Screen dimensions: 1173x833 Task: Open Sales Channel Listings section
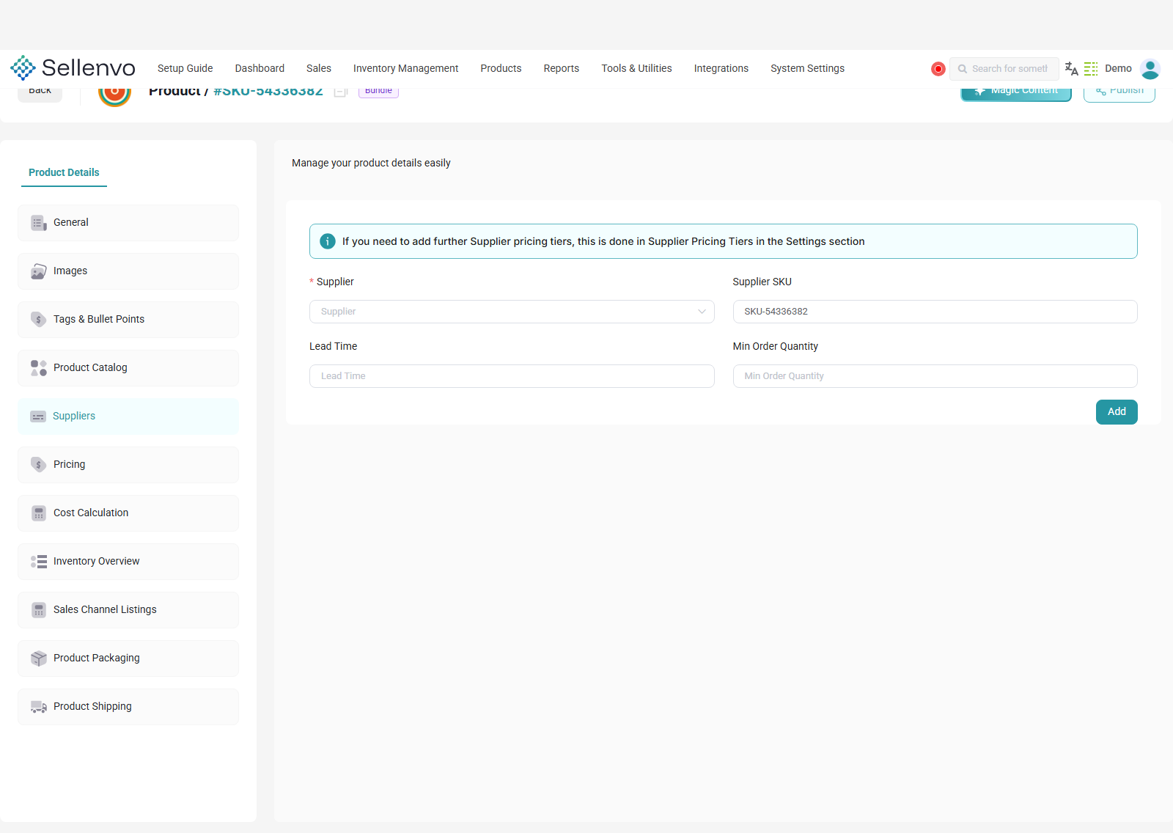(x=128, y=610)
